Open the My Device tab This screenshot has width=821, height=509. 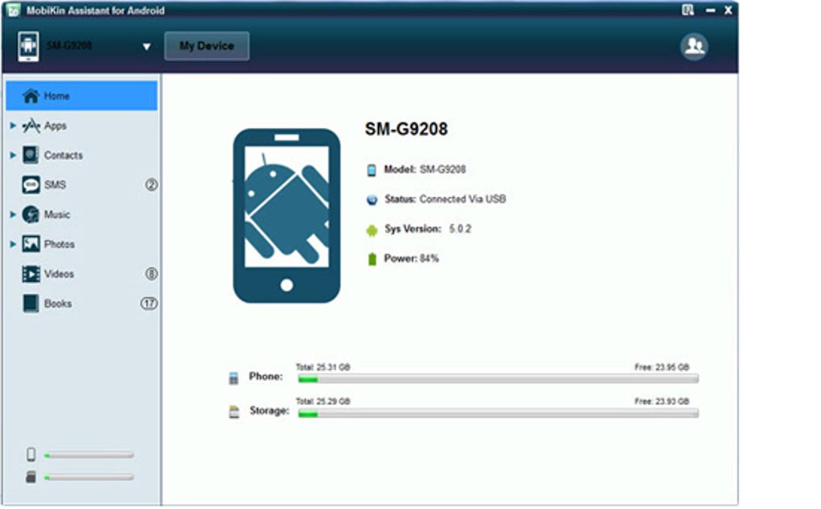pos(207,46)
